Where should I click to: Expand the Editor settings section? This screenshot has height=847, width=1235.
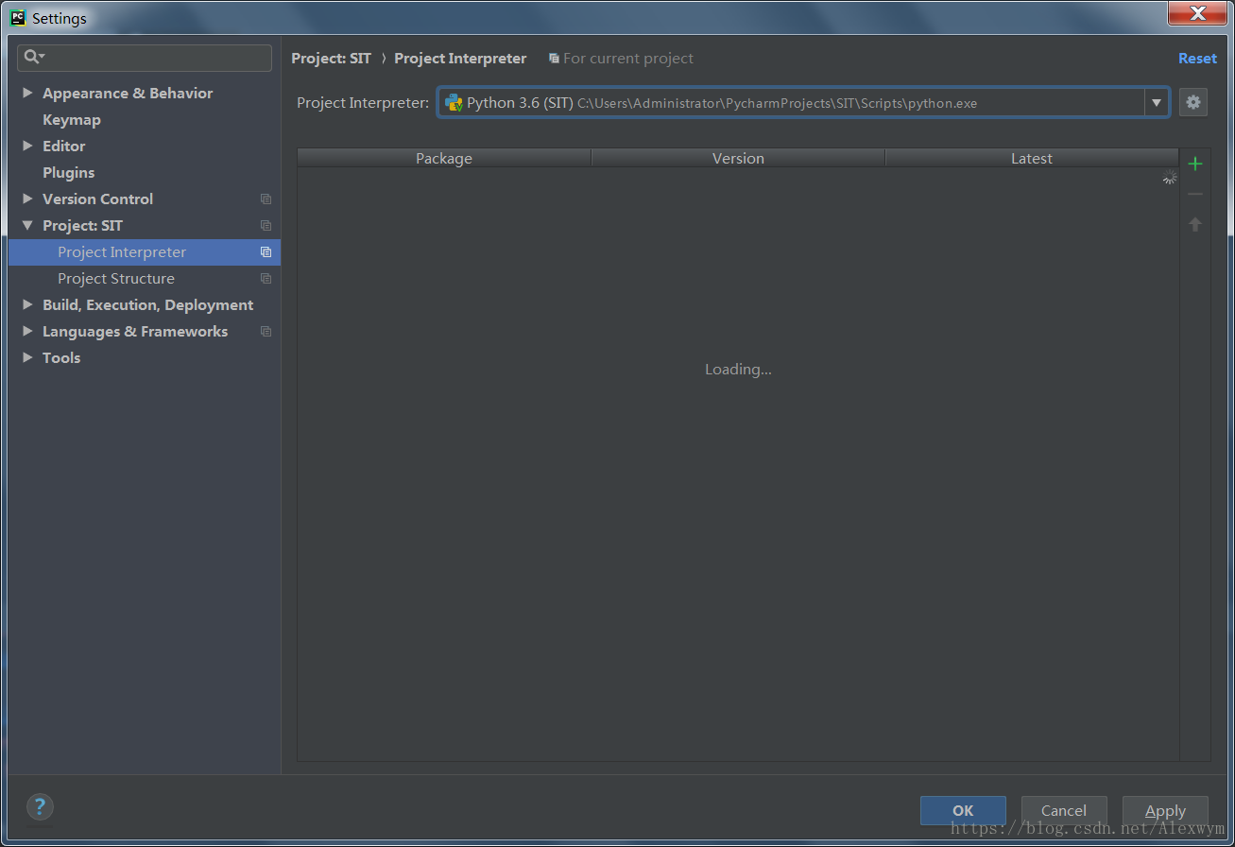[27, 146]
